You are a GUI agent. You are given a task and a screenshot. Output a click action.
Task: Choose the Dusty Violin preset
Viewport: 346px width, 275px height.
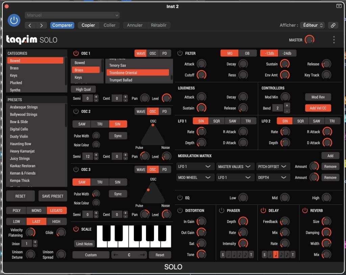(19, 136)
